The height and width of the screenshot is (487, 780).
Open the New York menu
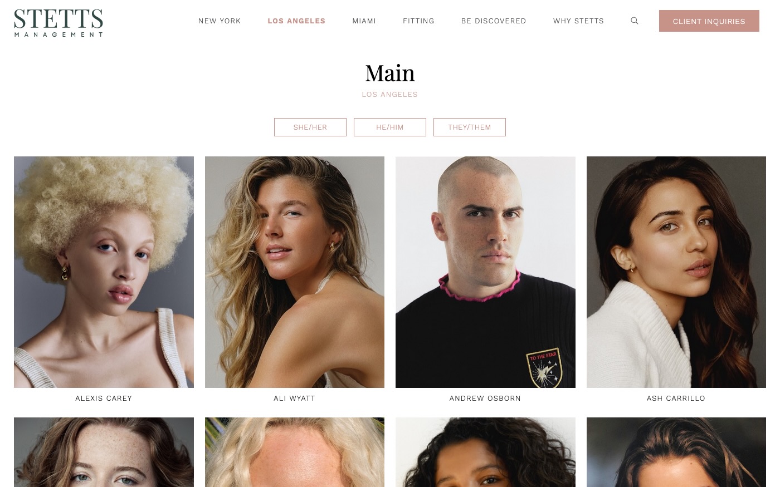pyautogui.click(x=220, y=21)
